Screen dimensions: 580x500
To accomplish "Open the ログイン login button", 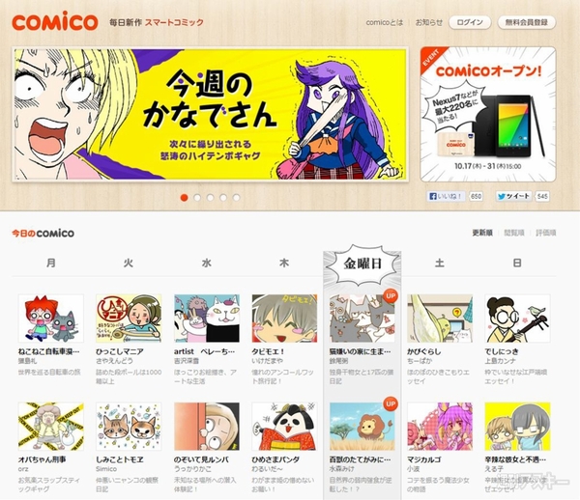I will tap(470, 22).
